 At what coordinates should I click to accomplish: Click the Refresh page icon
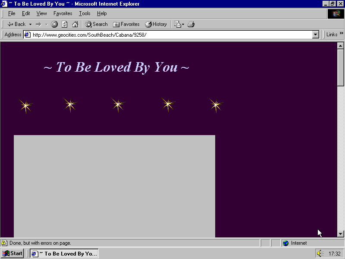[x=65, y=24]
